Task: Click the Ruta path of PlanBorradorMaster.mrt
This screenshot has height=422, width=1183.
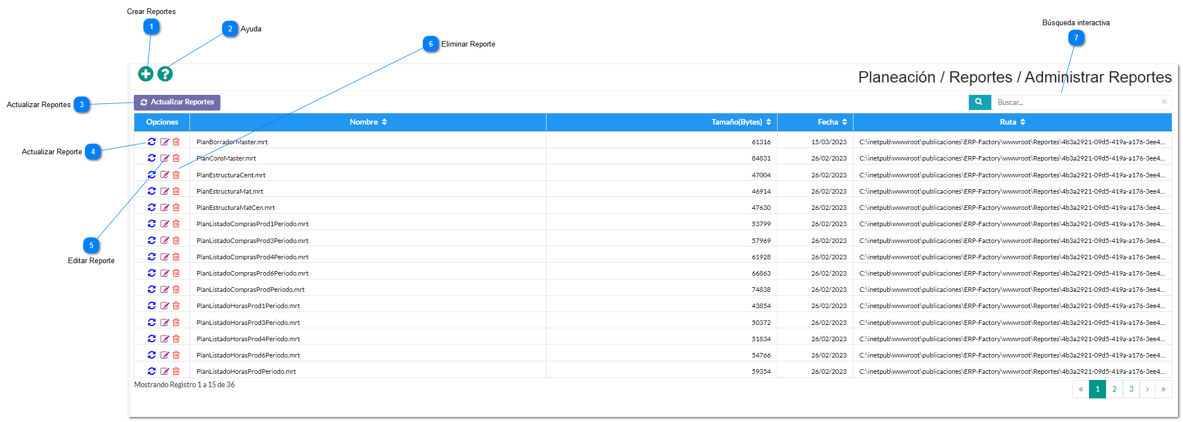Action: (x=1012, y=142)
